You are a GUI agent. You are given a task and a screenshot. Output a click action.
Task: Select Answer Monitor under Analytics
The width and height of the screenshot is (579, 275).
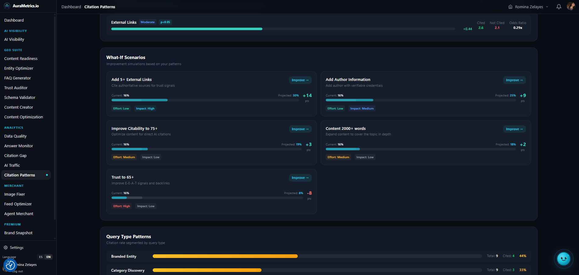[18, 146]
